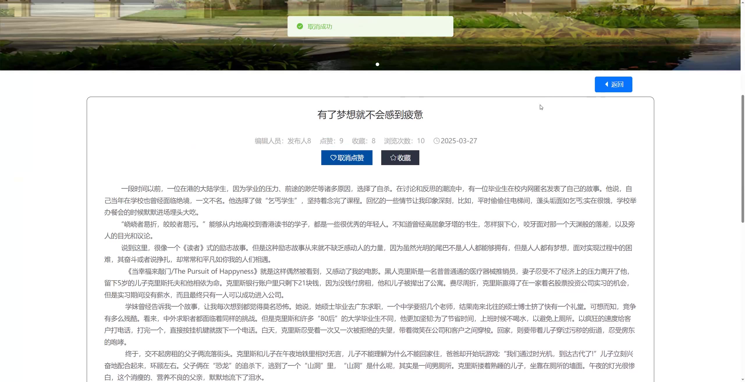This screenshot has width=745, height=382.
Task: Click the article title 有了梦想就不会感到疲惫
Action: pos(370,115)
